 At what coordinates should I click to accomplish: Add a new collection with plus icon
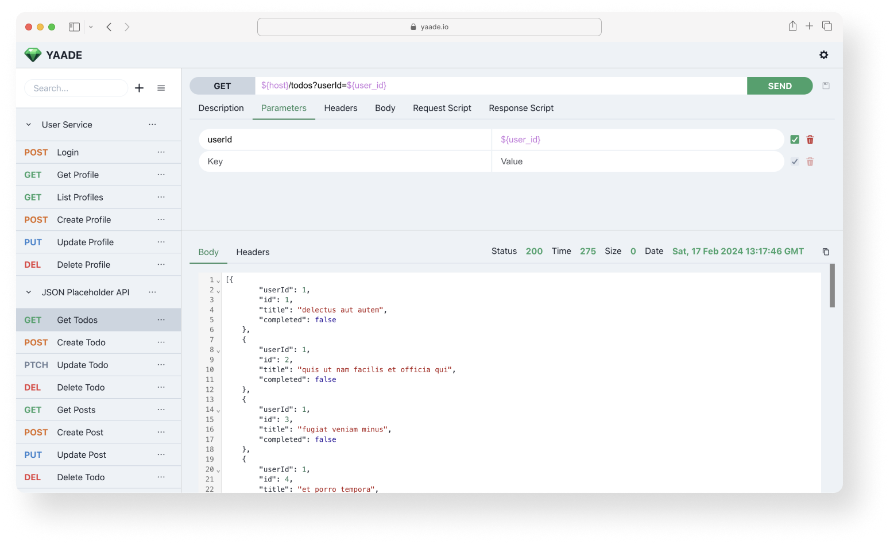[x=139, y=88]
